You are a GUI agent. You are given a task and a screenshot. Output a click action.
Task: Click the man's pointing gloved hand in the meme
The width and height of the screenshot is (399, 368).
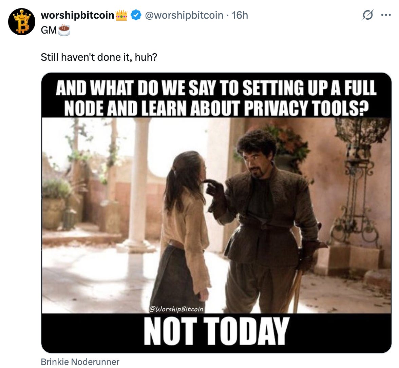tap(215, 190)
